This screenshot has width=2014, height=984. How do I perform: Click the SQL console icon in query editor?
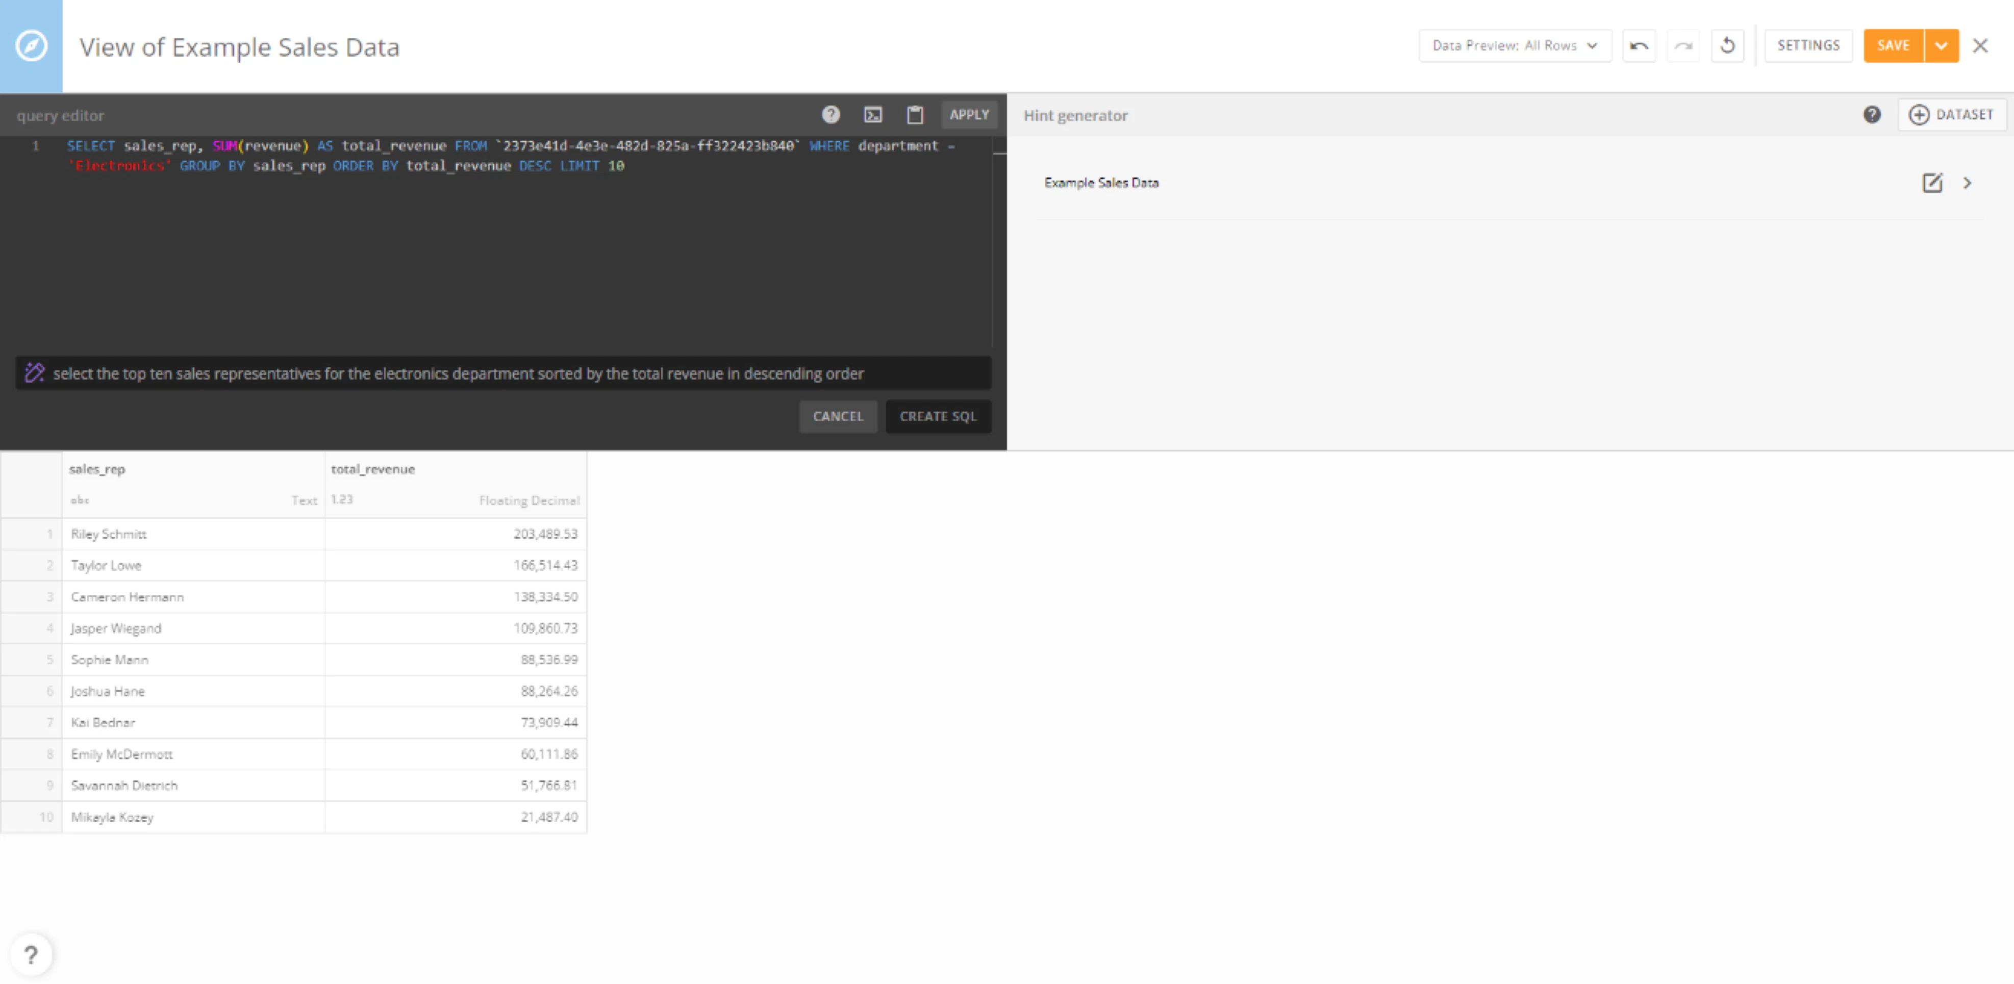pyautogui.click(x=872, y=115)
